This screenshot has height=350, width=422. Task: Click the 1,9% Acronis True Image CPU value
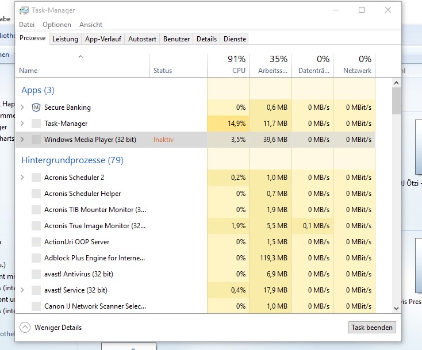click(x=238, y=226)
